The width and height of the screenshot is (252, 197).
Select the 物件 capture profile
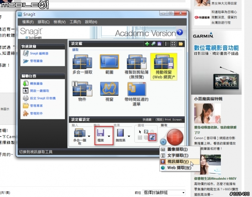(x=82, y=91)
